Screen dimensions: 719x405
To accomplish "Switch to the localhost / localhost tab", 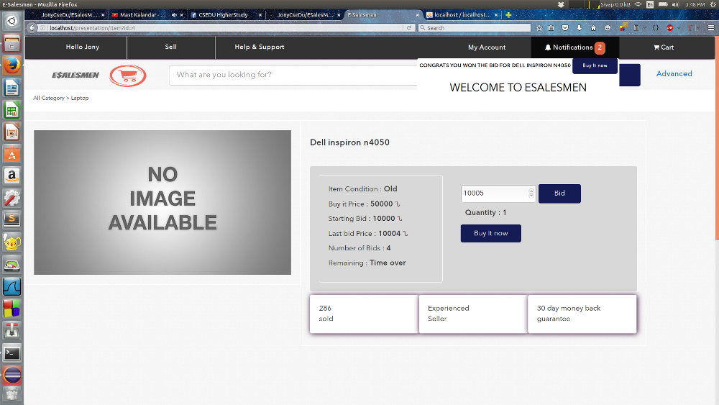I will point(462,15).
